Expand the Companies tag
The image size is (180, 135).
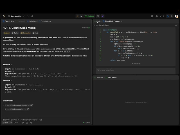pos(26,33)
